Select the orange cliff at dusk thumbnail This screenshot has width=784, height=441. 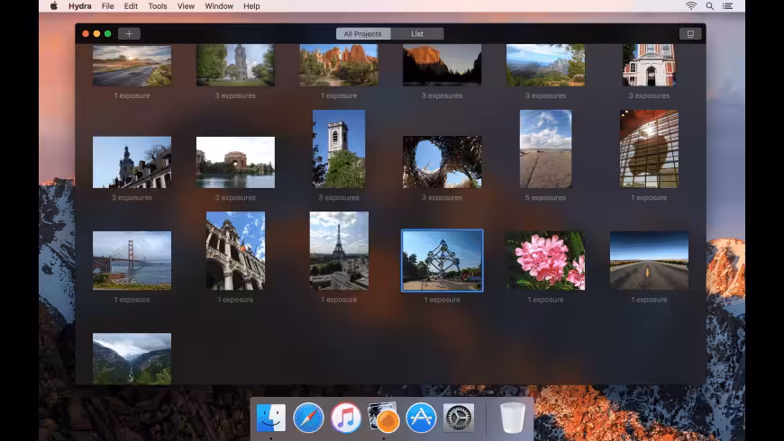tap(442, 66)
